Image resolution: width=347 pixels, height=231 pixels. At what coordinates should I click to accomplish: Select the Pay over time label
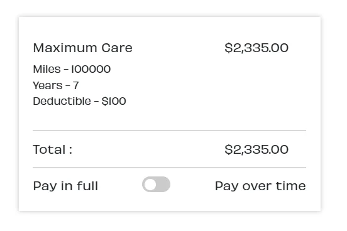click(260, 186)
